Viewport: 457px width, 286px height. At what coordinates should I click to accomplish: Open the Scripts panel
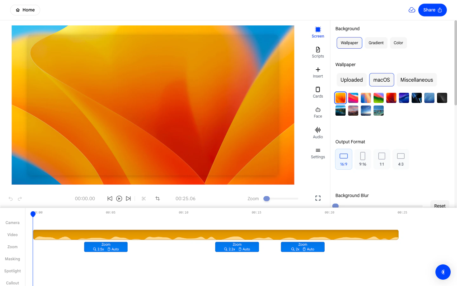coord(318,52)
